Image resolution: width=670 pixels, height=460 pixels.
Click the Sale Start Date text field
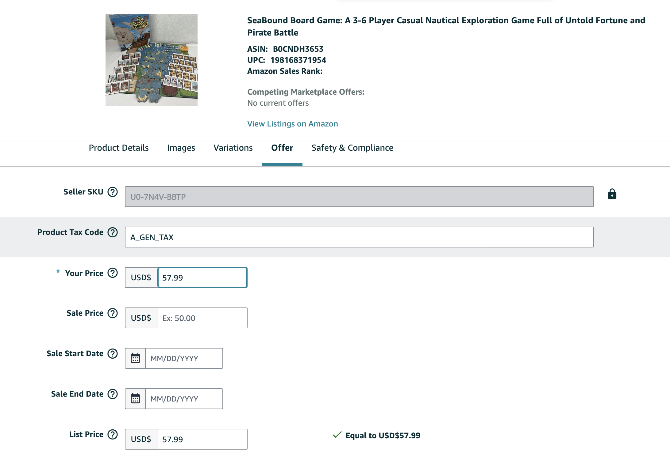[x=184, y=358]
